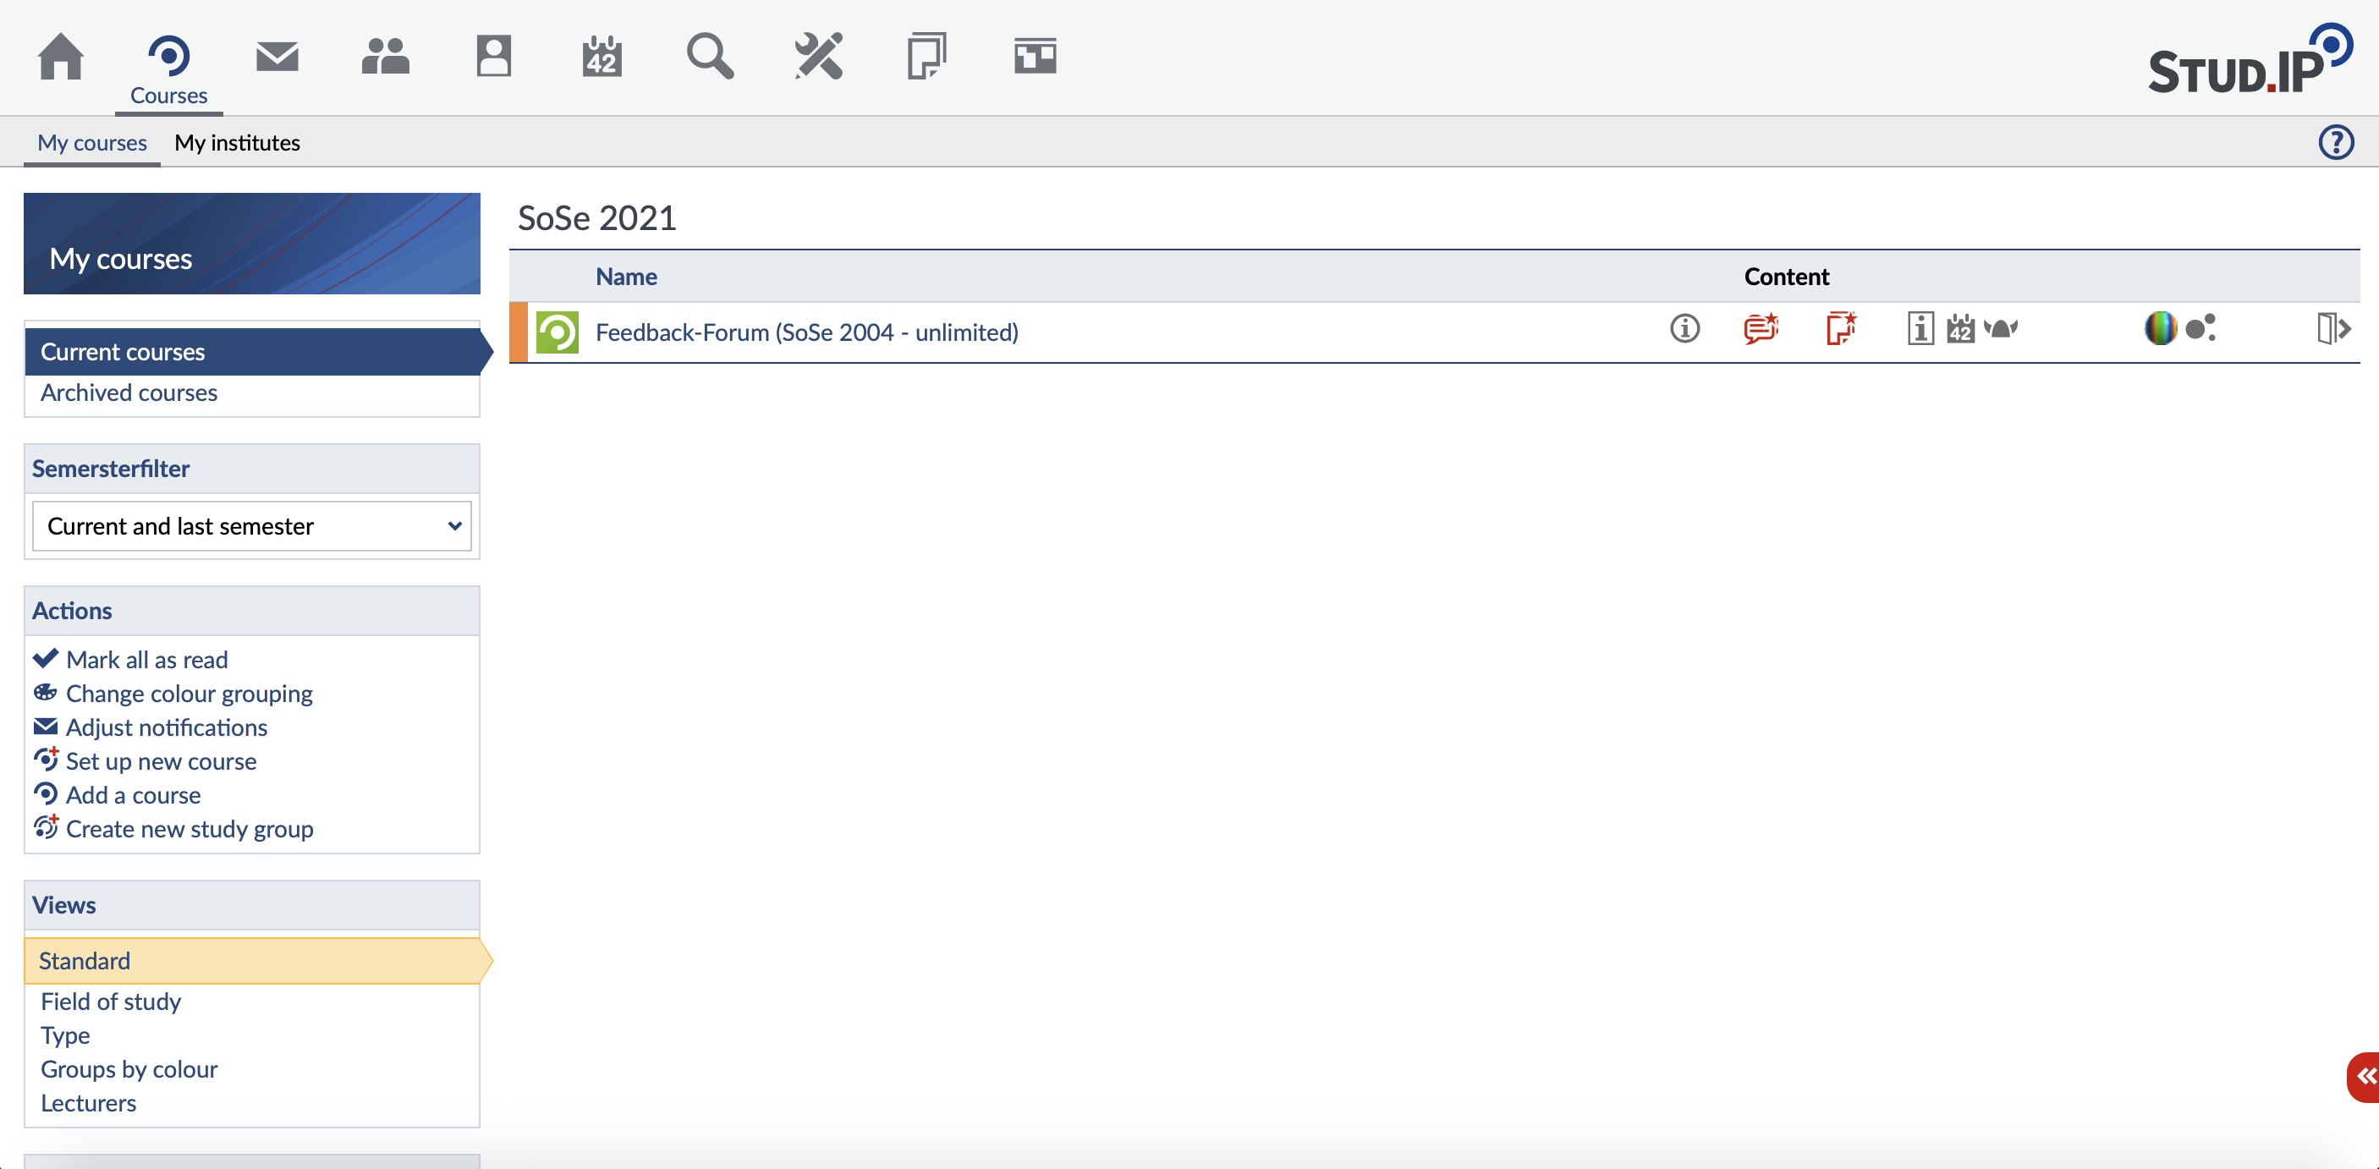
Task: Open Feedback-Forum course link
Action: (806, 332)
